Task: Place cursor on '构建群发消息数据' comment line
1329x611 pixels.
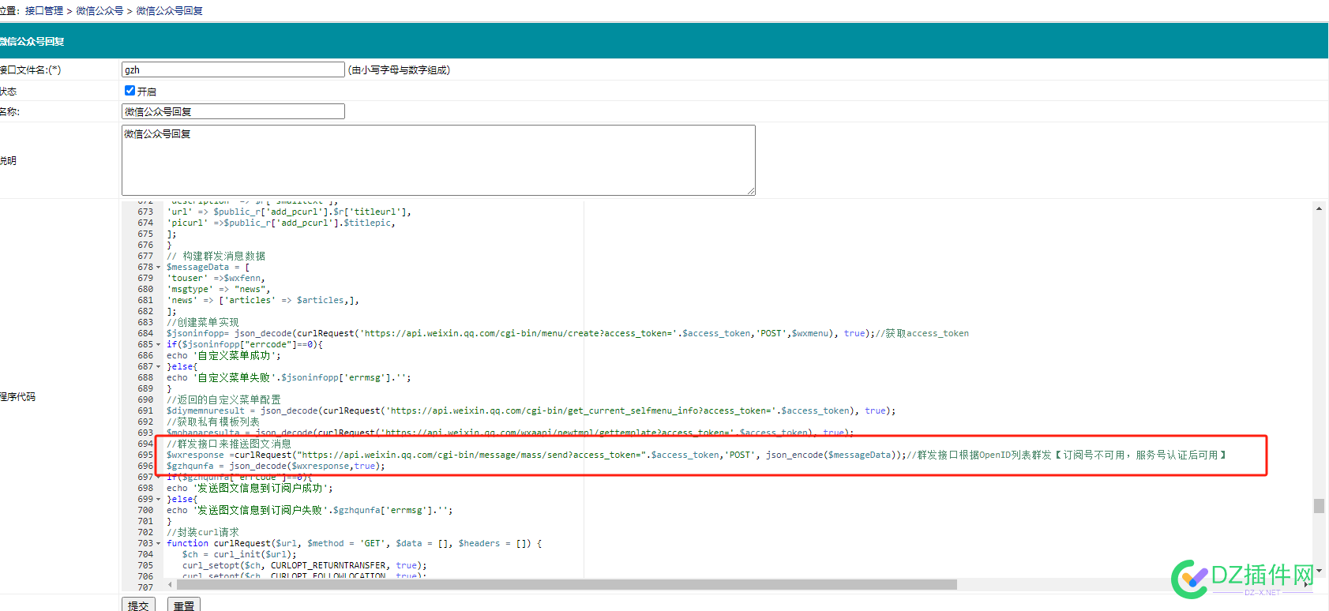Action: click(216, 256)
